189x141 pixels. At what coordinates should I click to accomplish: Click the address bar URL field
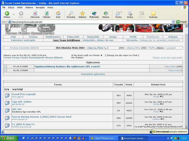pyautogui.click(x=92, y=22)
